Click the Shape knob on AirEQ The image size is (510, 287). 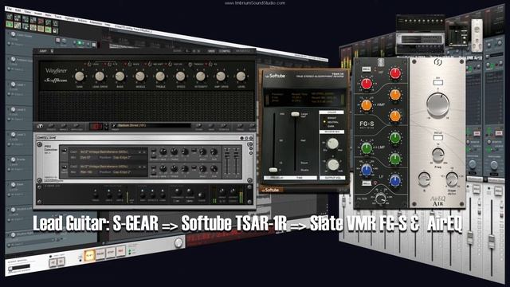click(x=452, y=179)
